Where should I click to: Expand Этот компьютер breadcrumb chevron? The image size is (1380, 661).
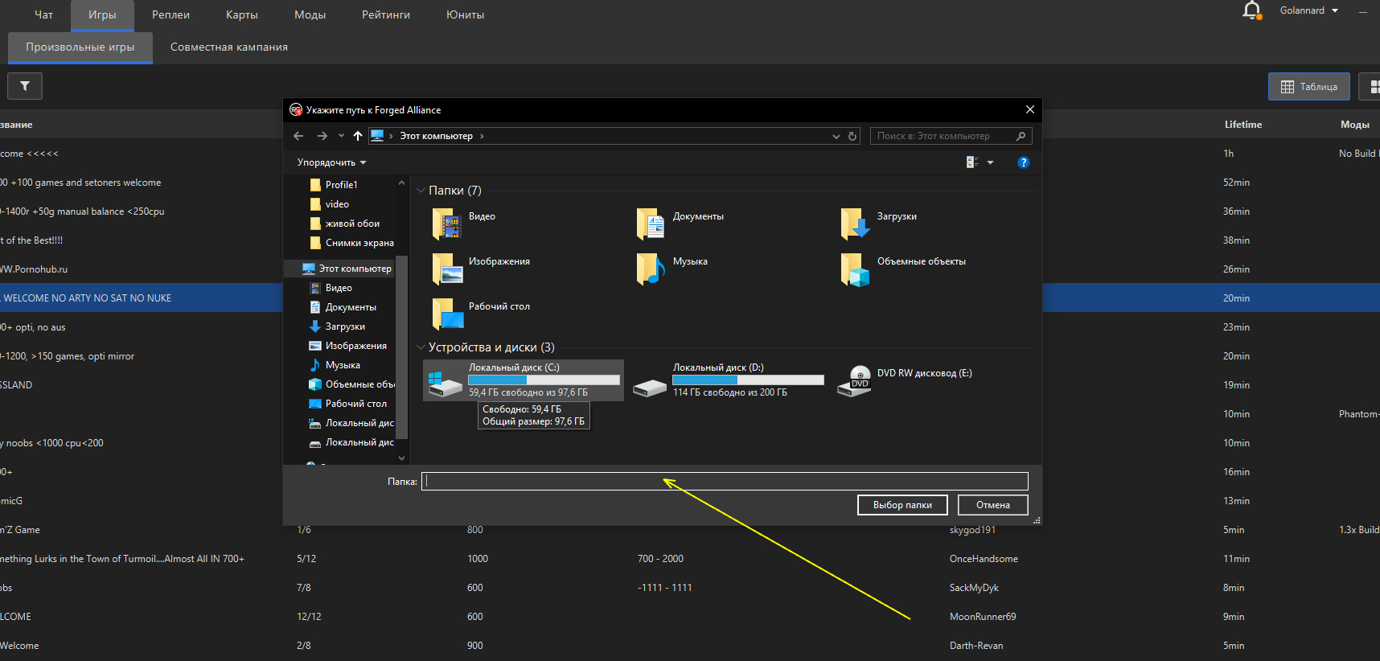tap(482, 136)
